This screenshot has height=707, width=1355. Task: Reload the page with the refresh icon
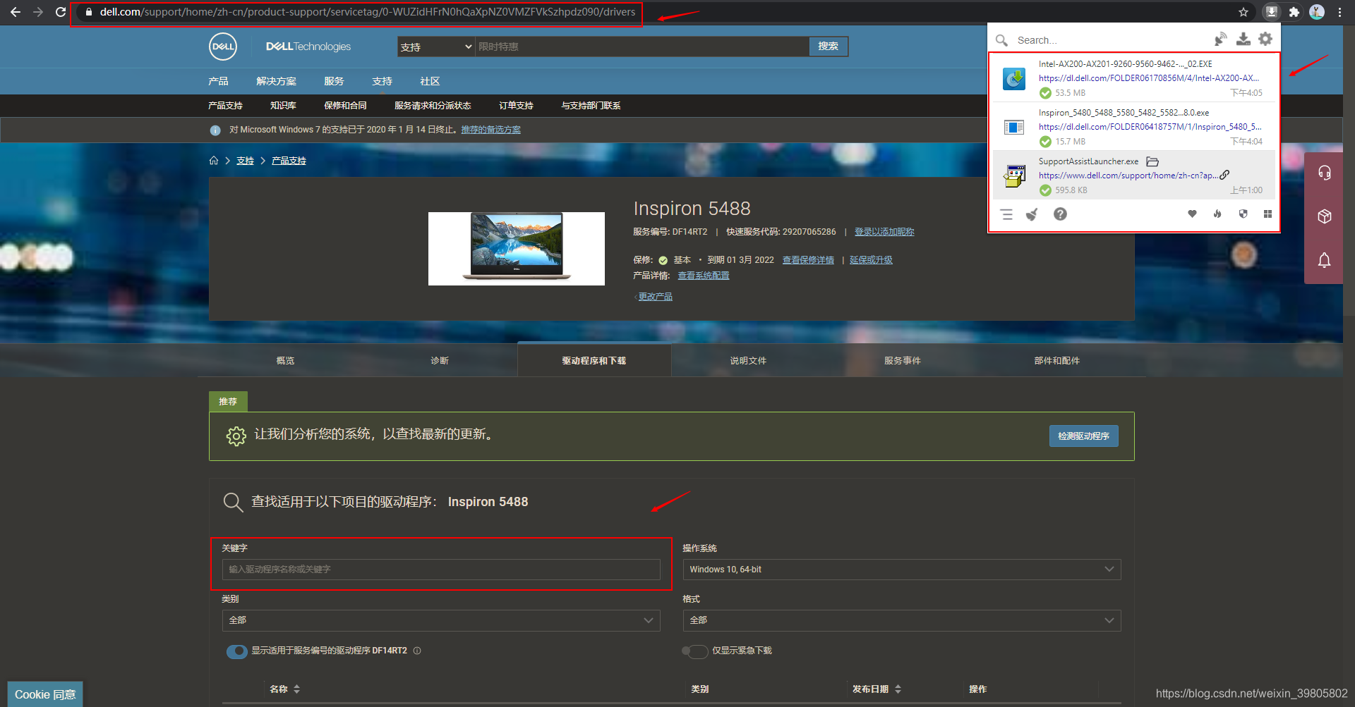click(x=61, y=12)
